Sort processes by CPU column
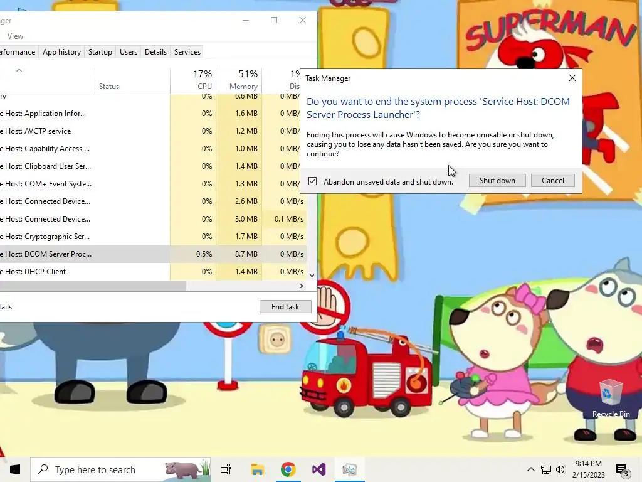This screenshot has height=482, width=642. click(193, 80)
